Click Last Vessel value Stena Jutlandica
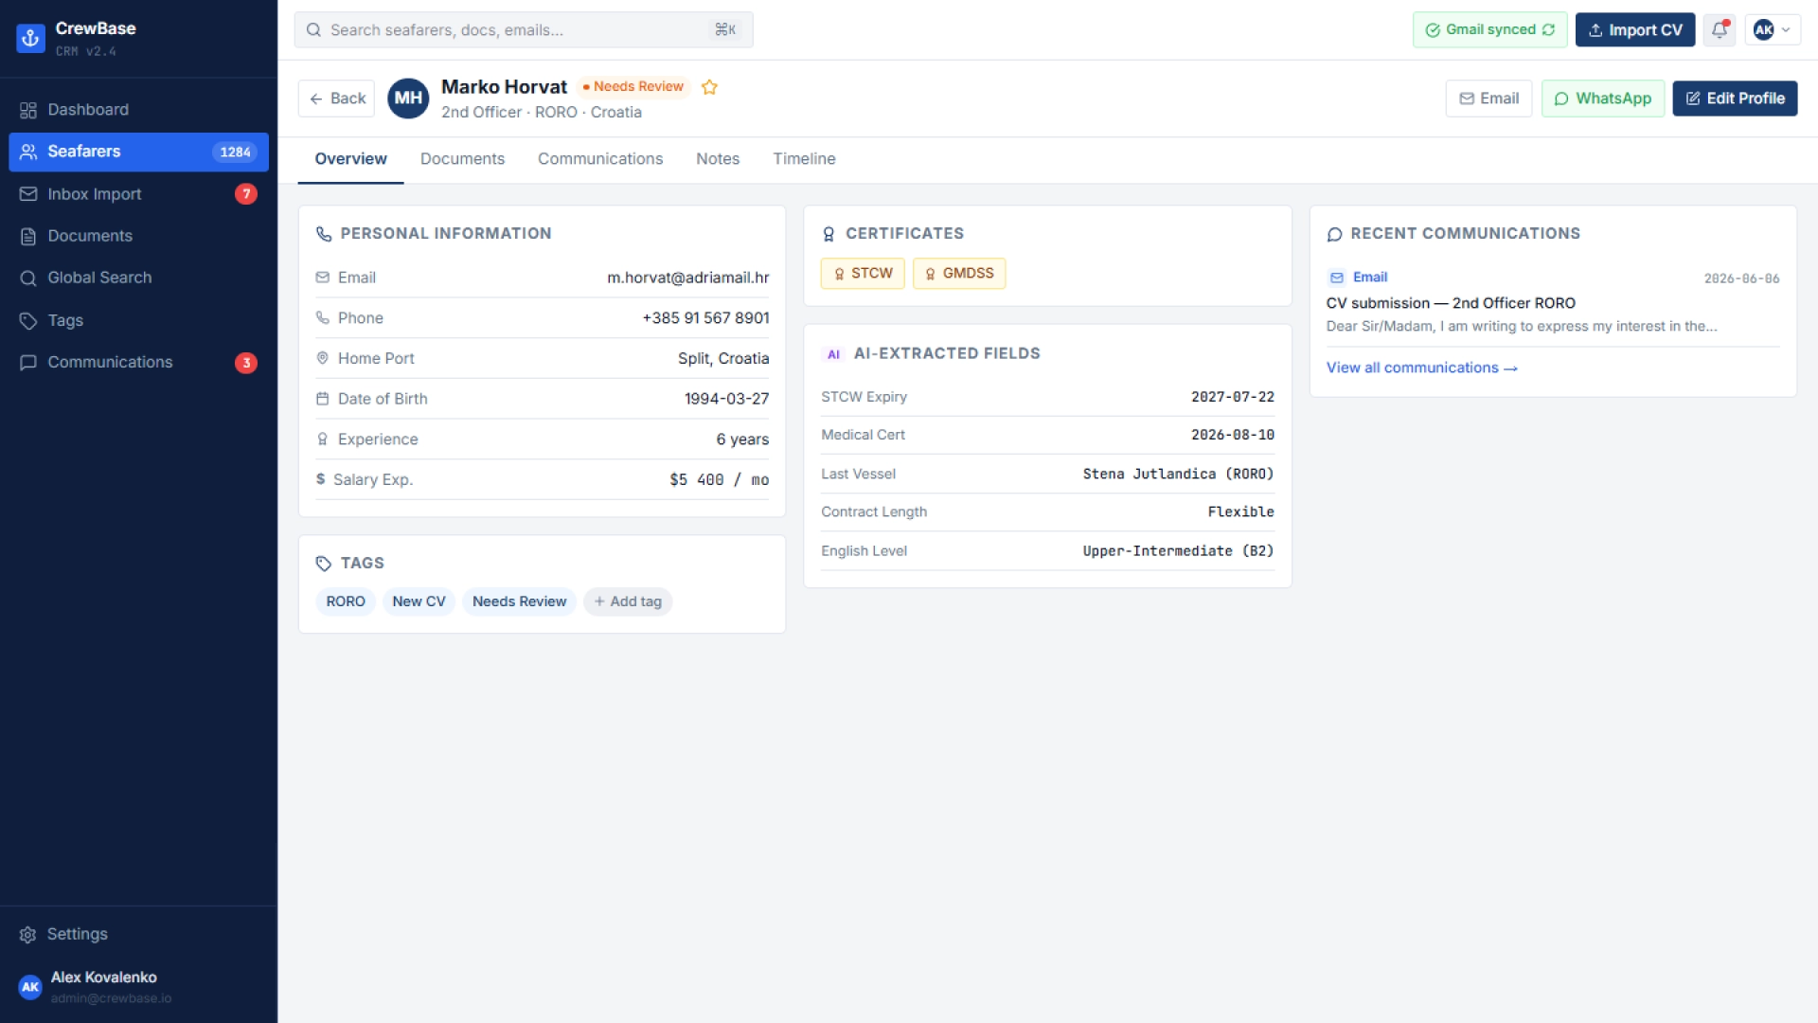Image resolution: width=1818 pixels, height=1023 pixels. click(x=1178, y=474)
